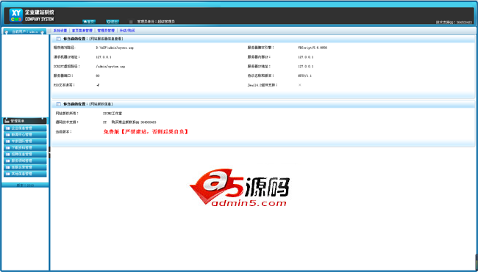Click the 版本 2010 footer in sidebar

(x=25, y=185)
